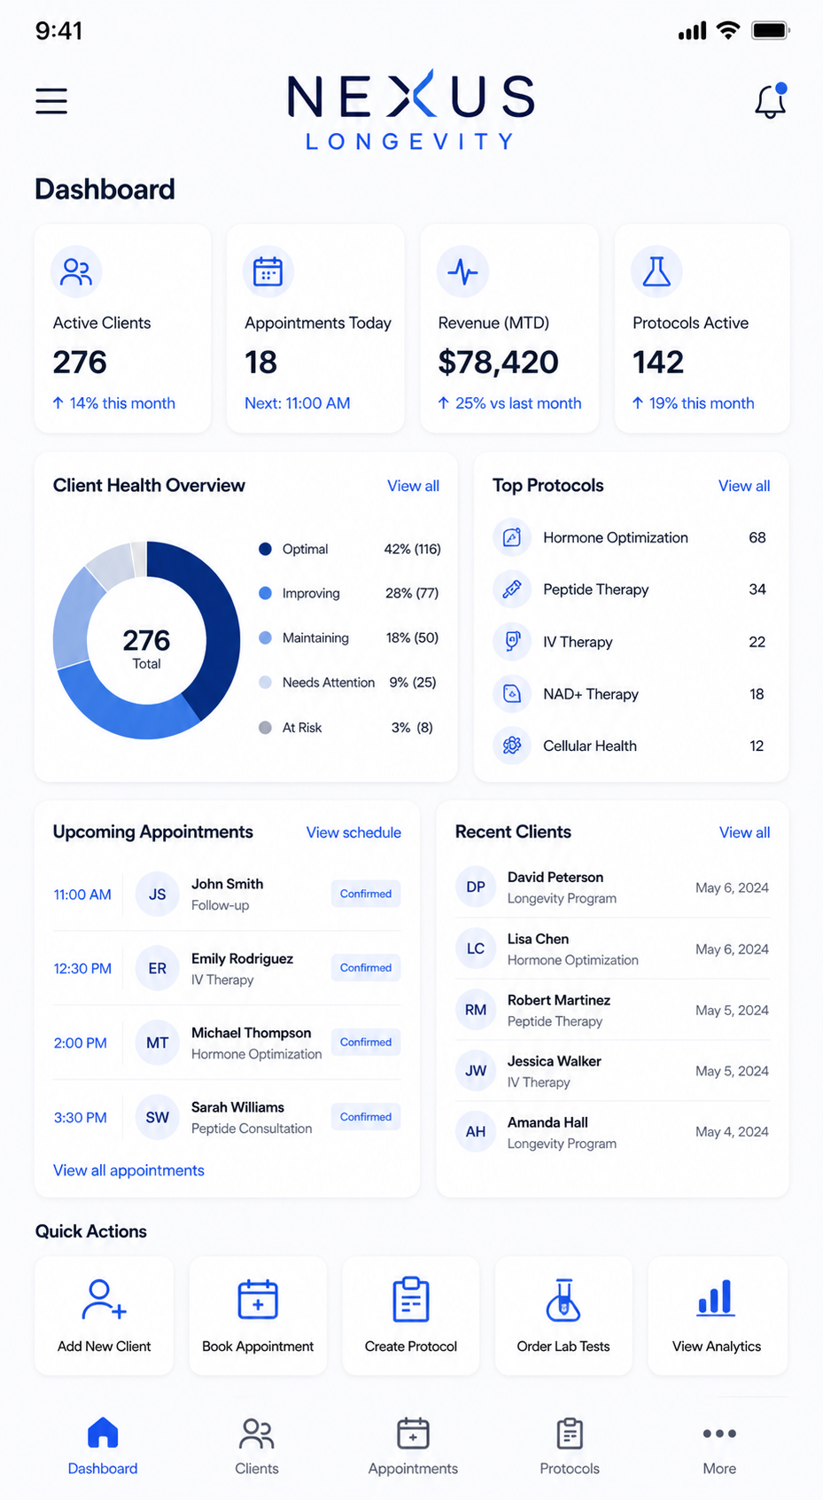Switch to the Clients tab
The image size is (823, 1500).
pyautogui.click(x=257, y=1446)
